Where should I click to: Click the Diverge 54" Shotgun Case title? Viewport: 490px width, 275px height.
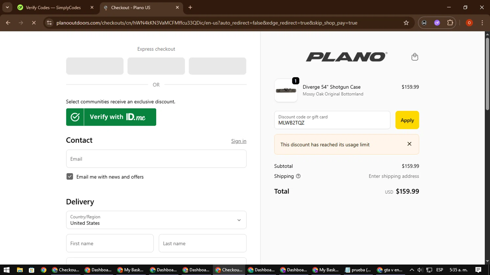click(332, 87)
